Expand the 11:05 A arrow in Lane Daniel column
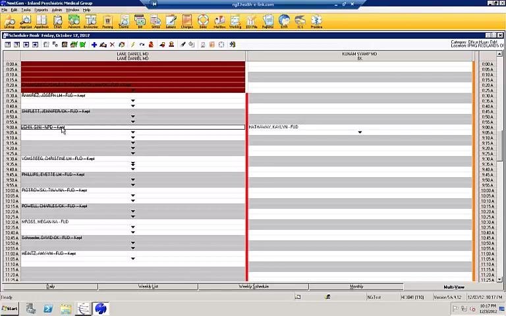The height and width of the screenshot is (316, 506). click(132, 259)
